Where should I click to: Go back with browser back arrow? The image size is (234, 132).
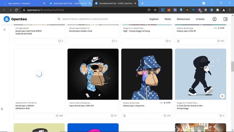4,10
